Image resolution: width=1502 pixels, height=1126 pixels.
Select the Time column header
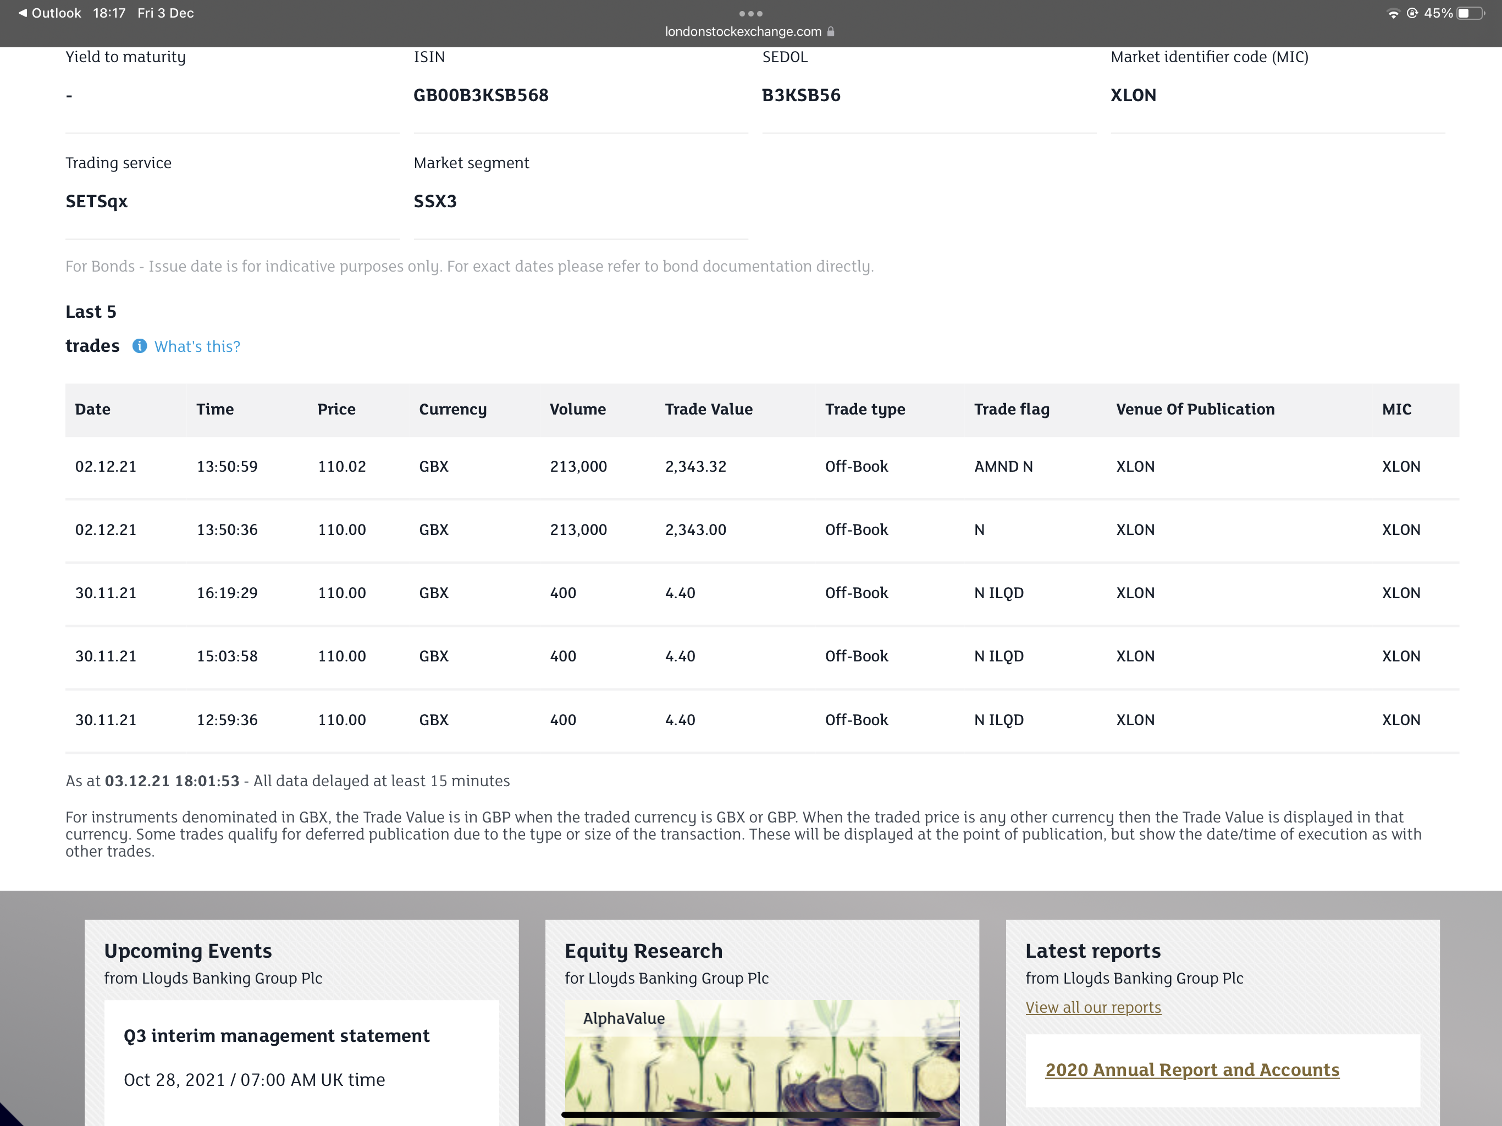pyautogui.click(x=214, y=410)
